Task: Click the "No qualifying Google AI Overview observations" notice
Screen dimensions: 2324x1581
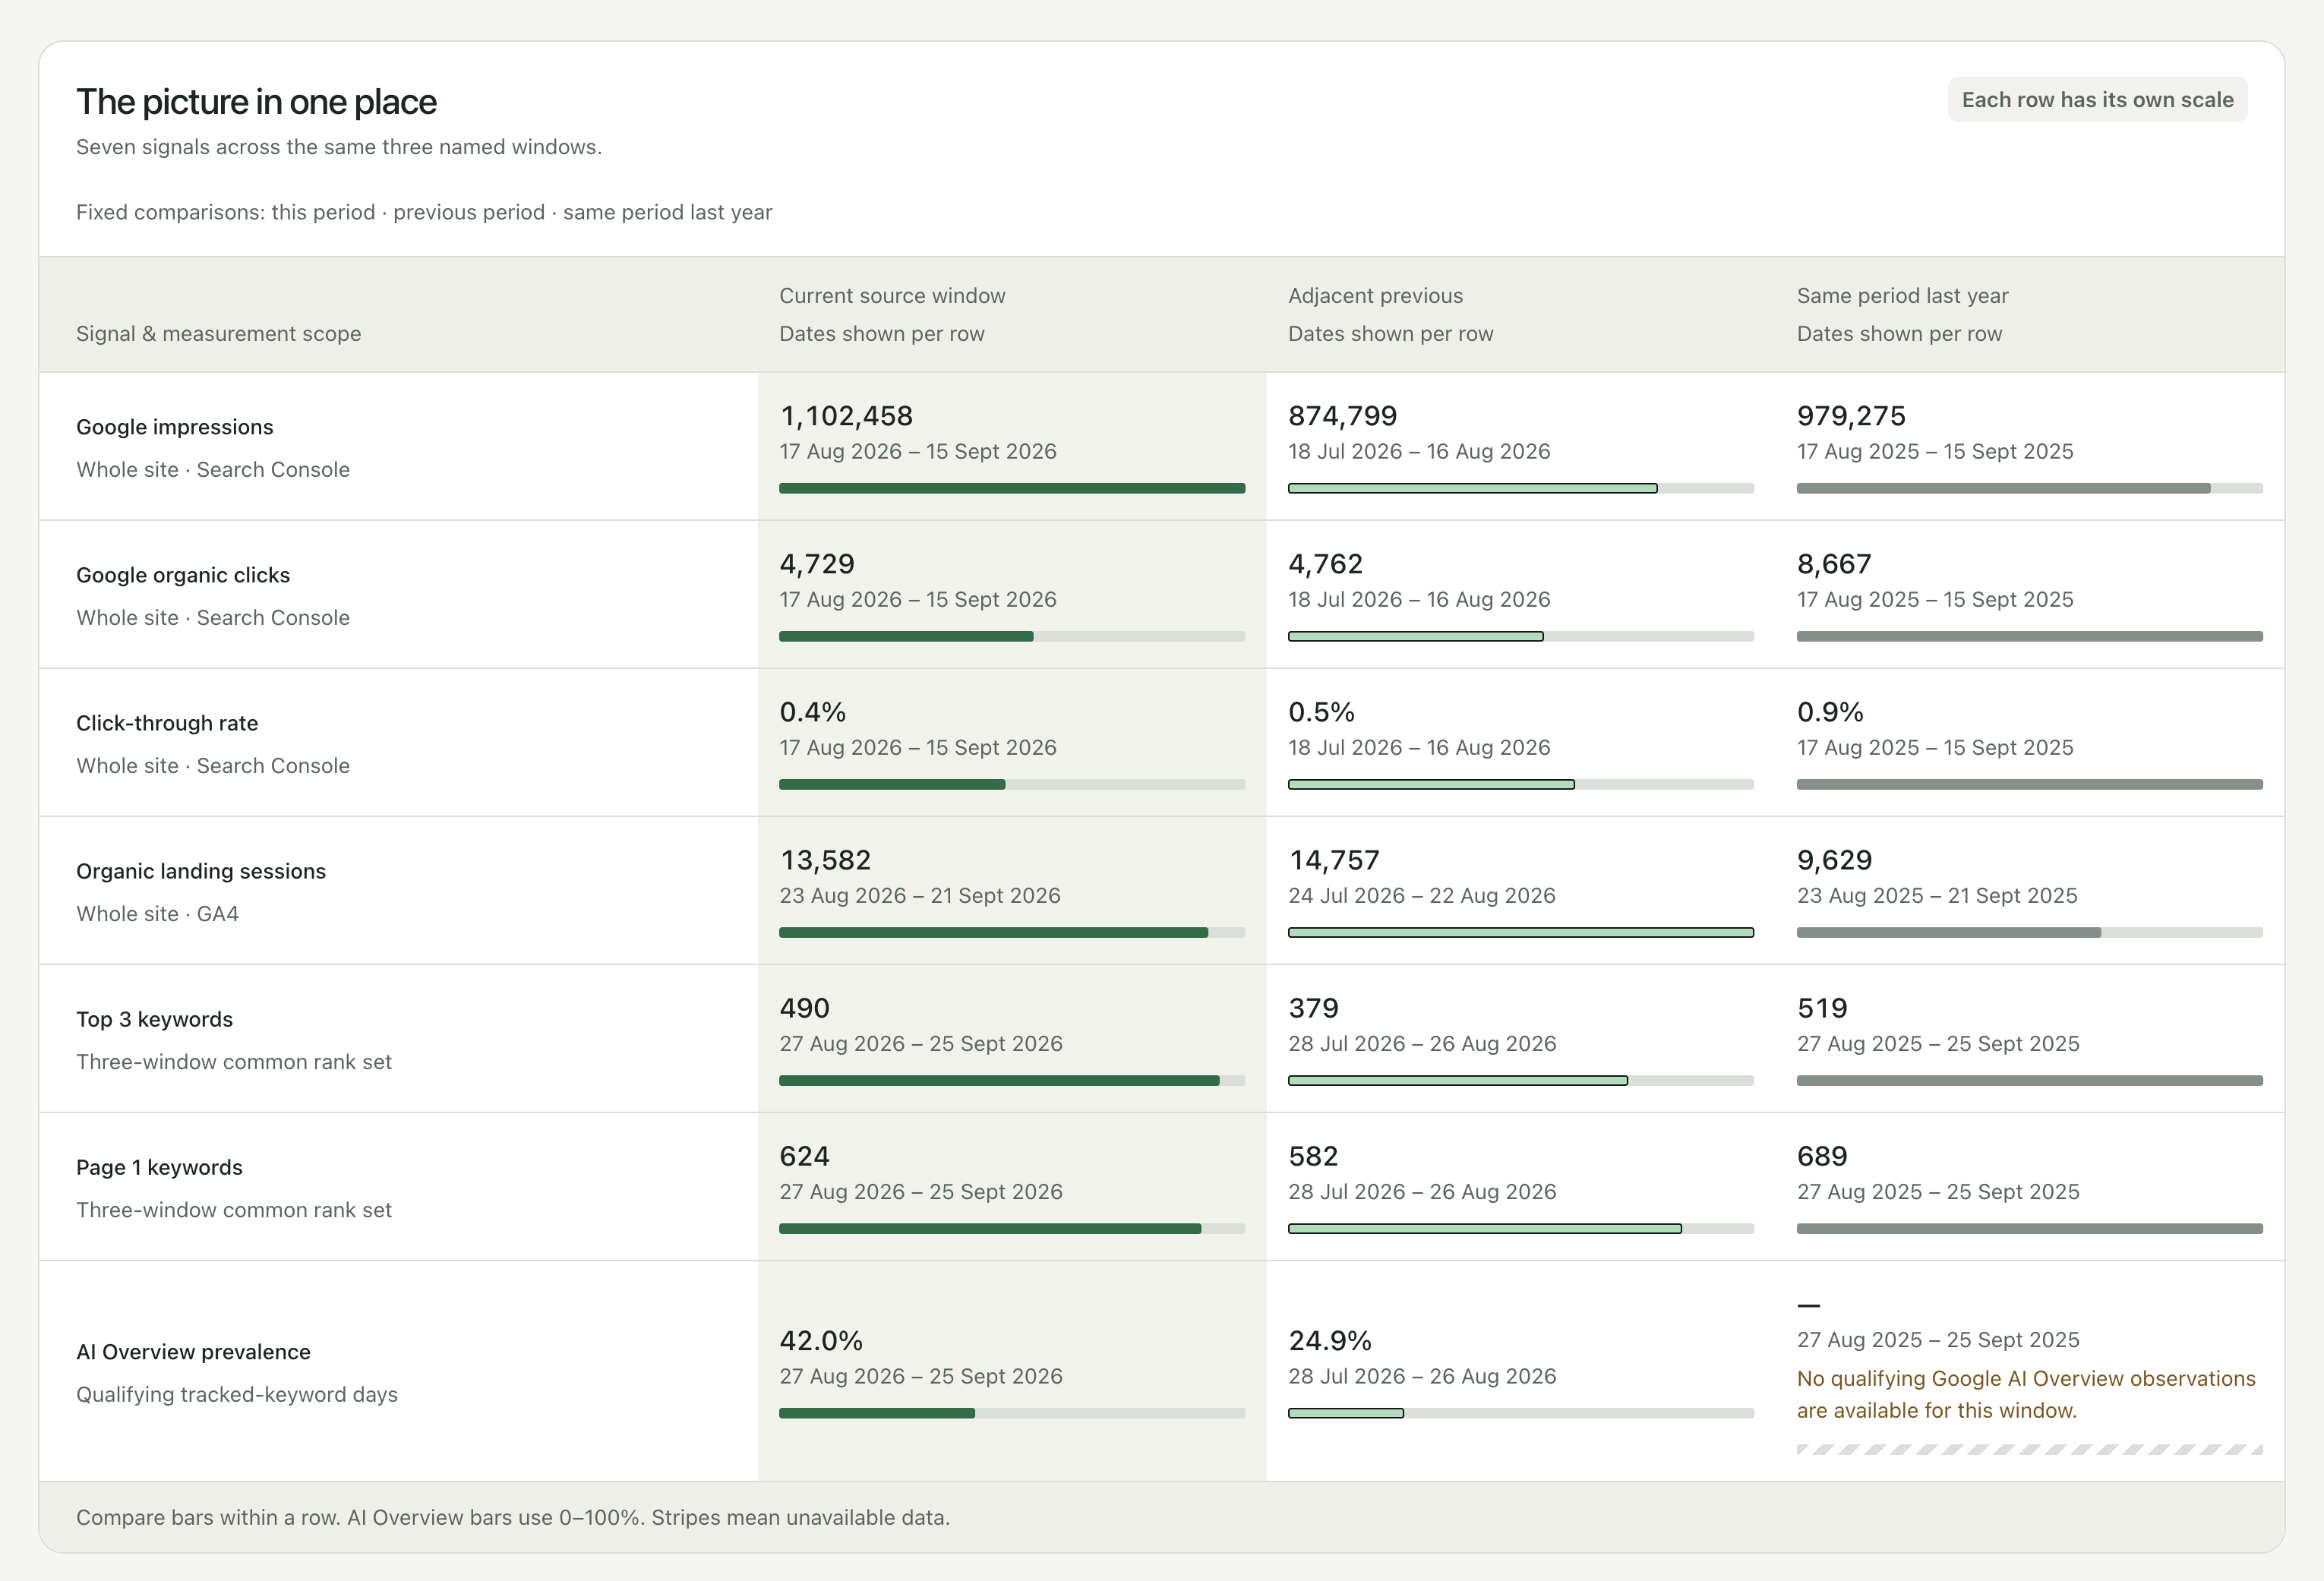Action: pos(2026,1394)
